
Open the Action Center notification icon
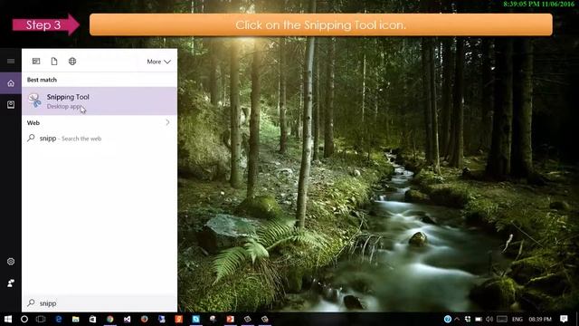coord(564,319)
